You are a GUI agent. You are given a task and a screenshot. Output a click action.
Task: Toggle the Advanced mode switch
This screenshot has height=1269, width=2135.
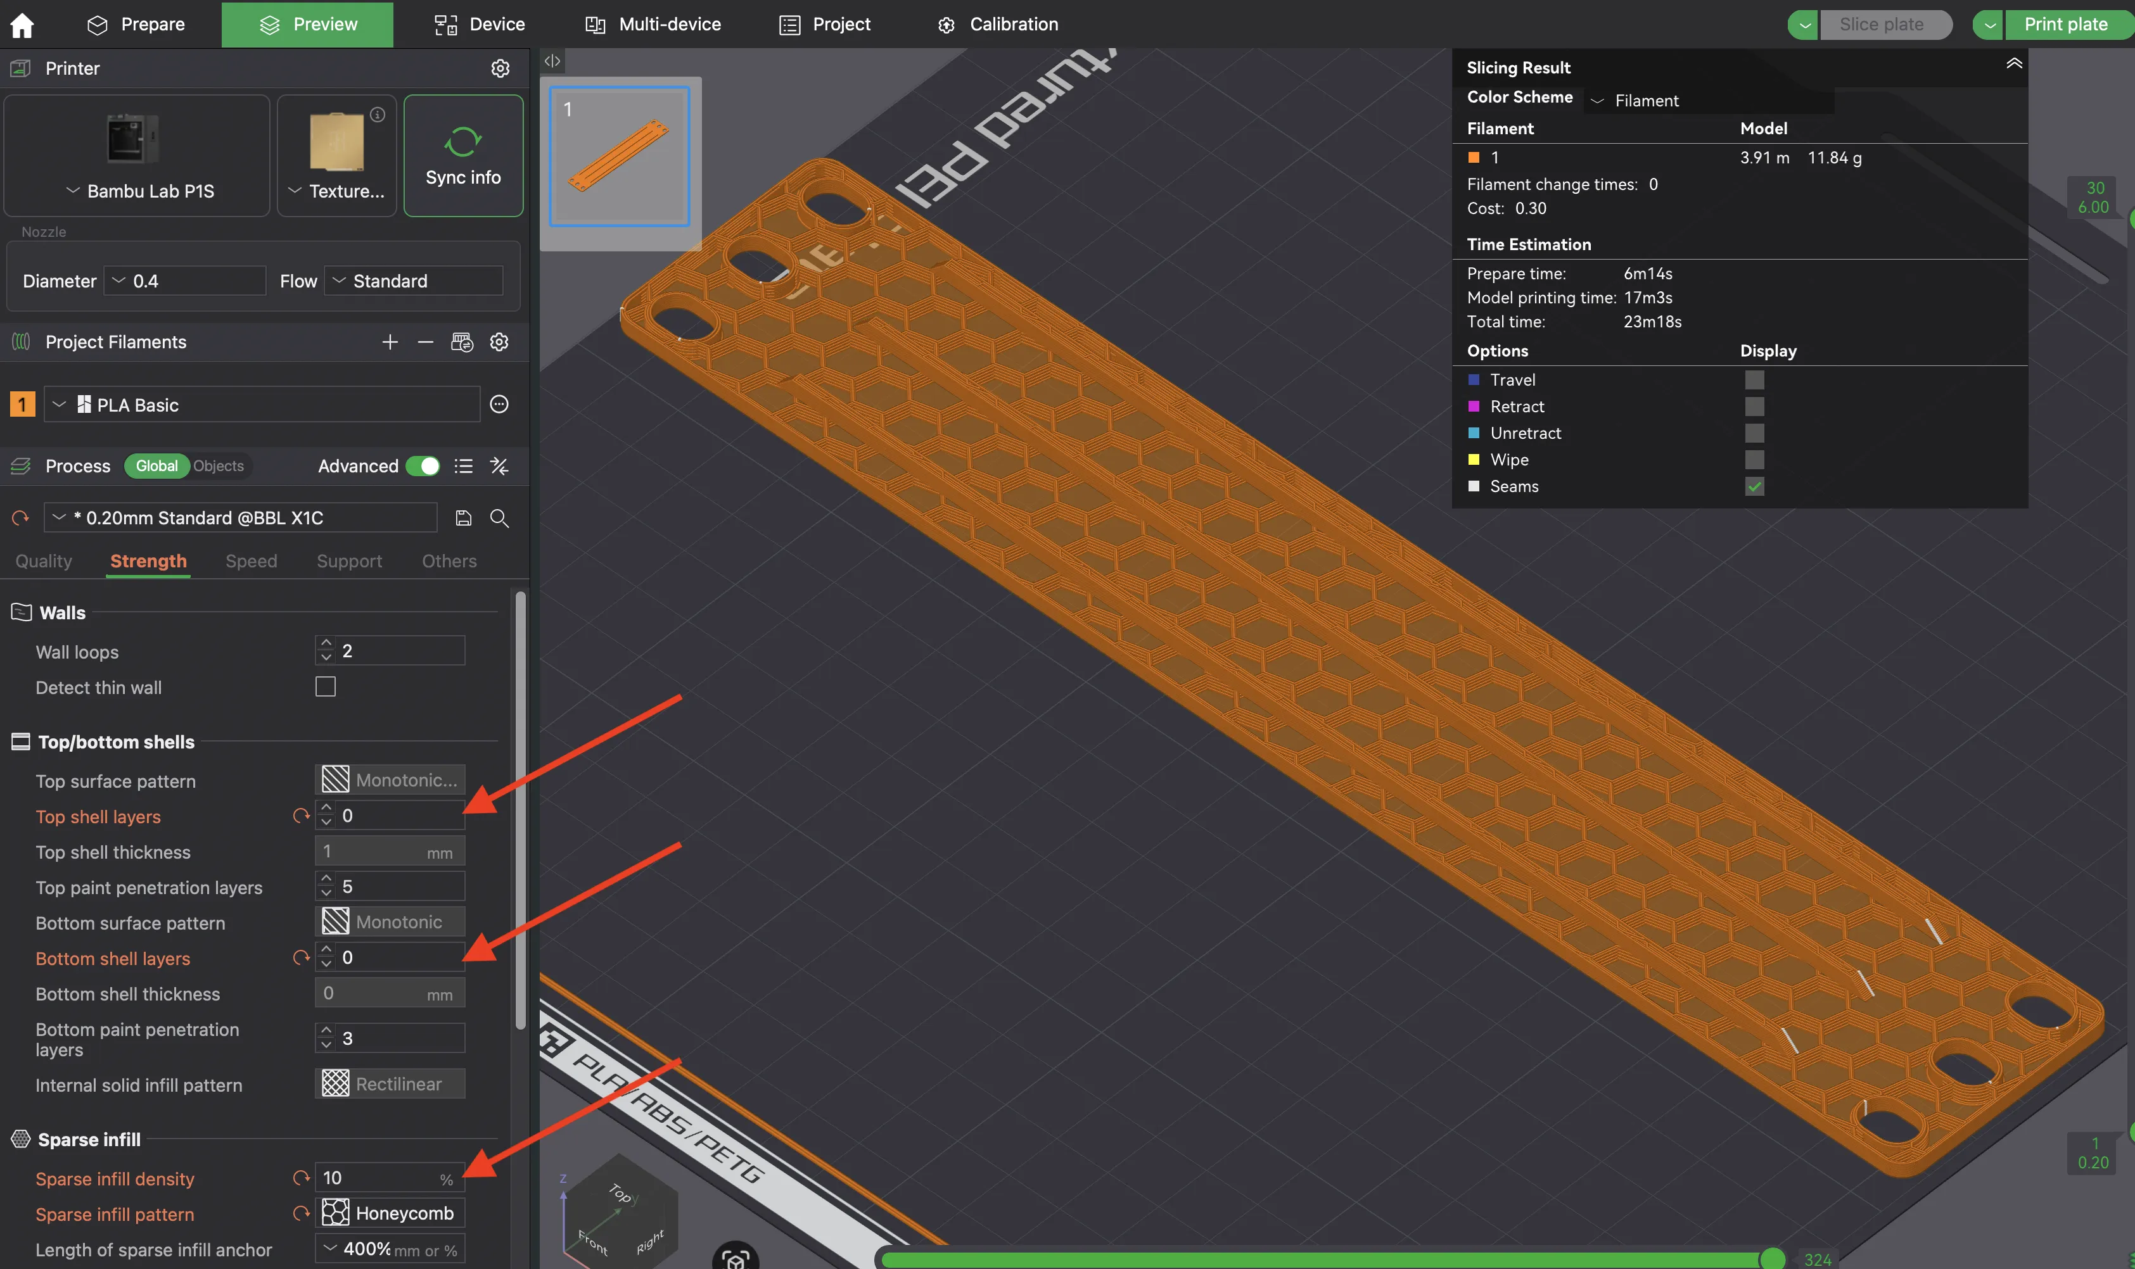point(423,466)
